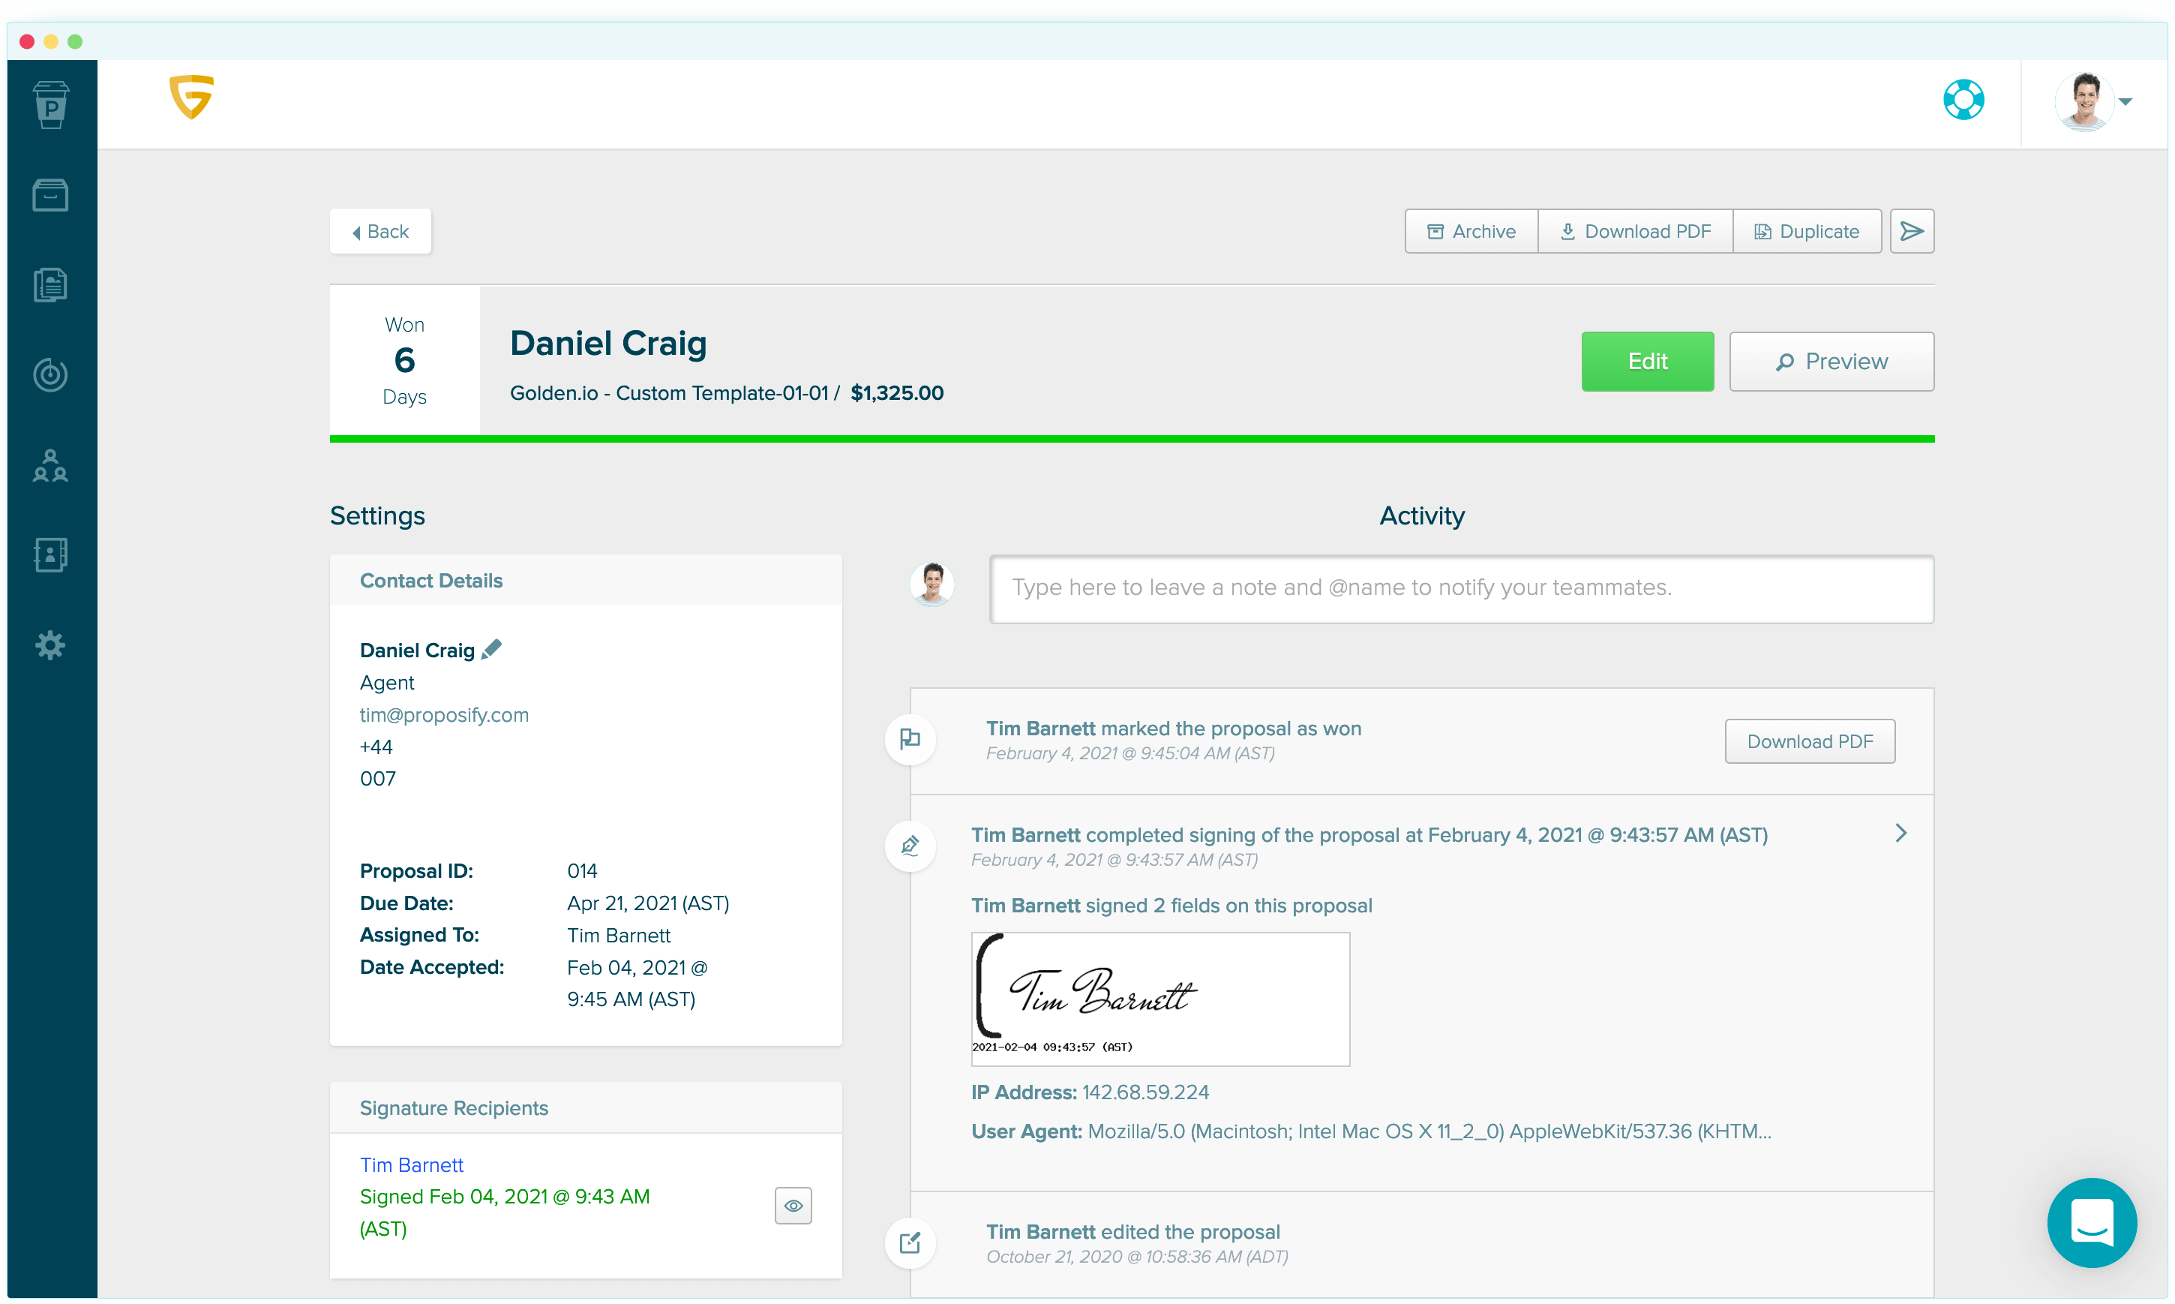Toggle the eye icon for Tim Barnett signature

pos(793,1206)
